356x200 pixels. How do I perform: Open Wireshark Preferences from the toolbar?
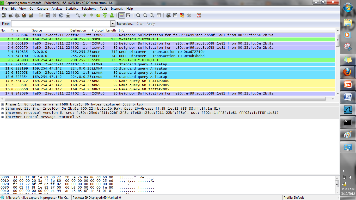(189, 16)
